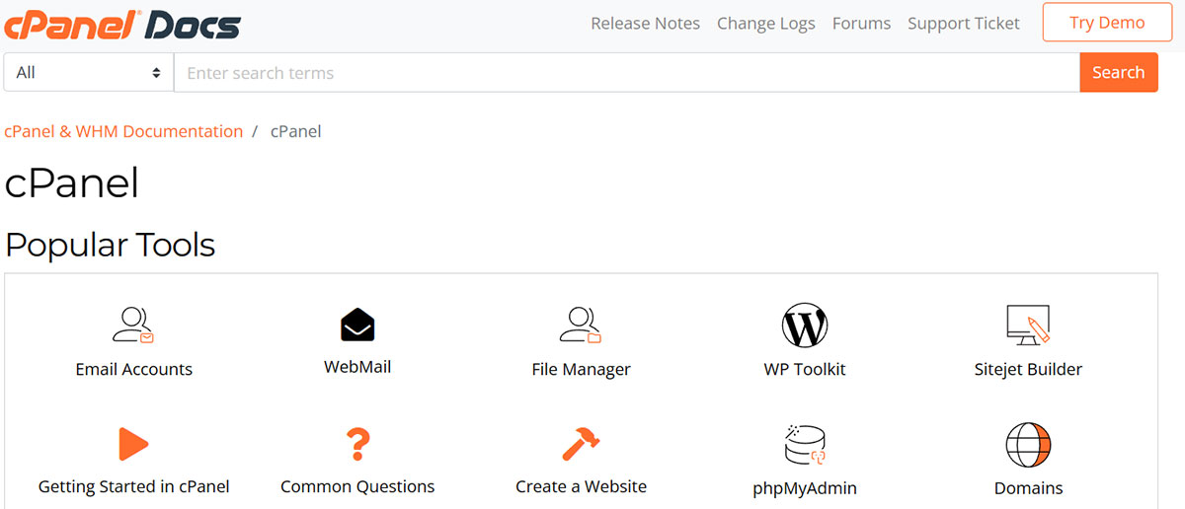1185x509 pixels.
Task: Open the WebMail envelope icon
Action: click(x=357, y=325)
